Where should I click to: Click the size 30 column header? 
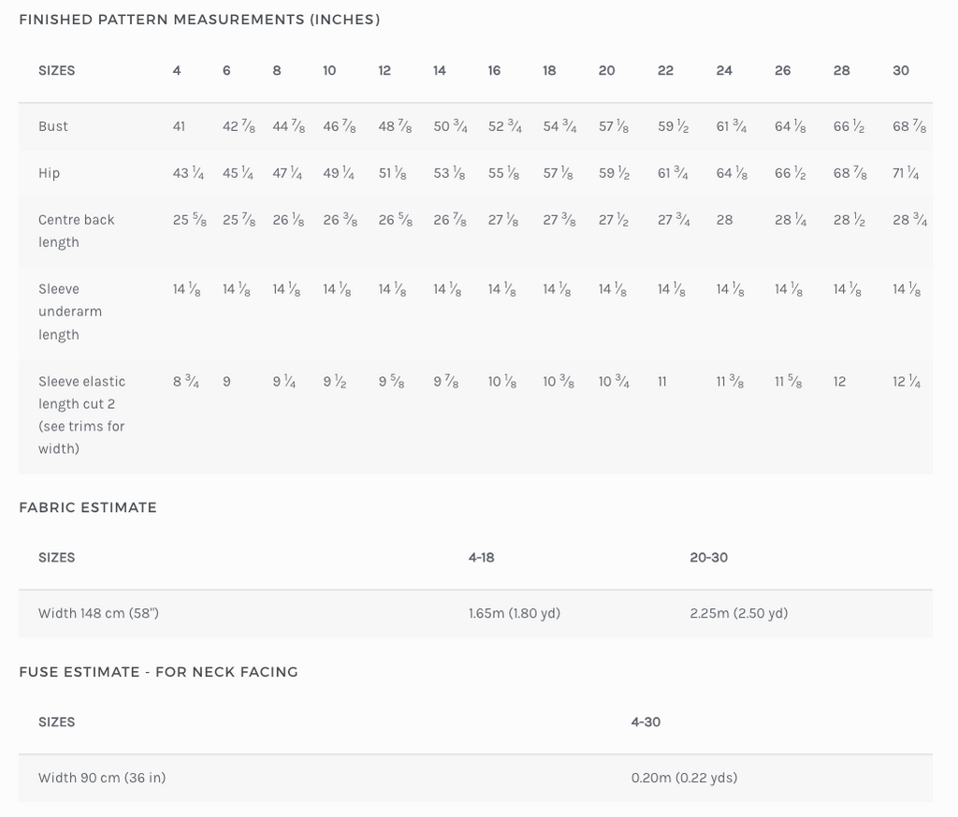point(901,70)
